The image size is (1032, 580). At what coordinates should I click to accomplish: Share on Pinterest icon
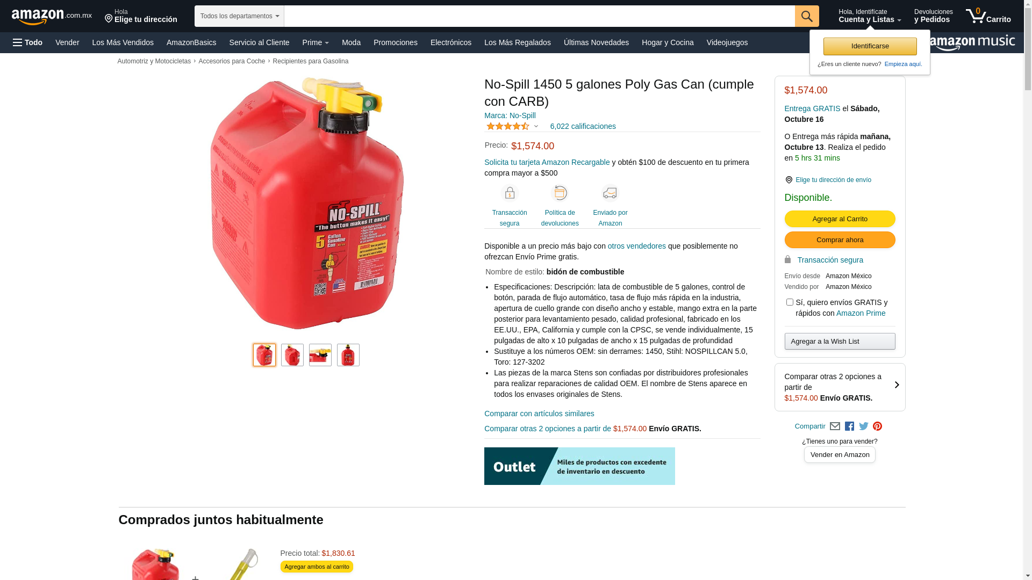coord(878,426)
